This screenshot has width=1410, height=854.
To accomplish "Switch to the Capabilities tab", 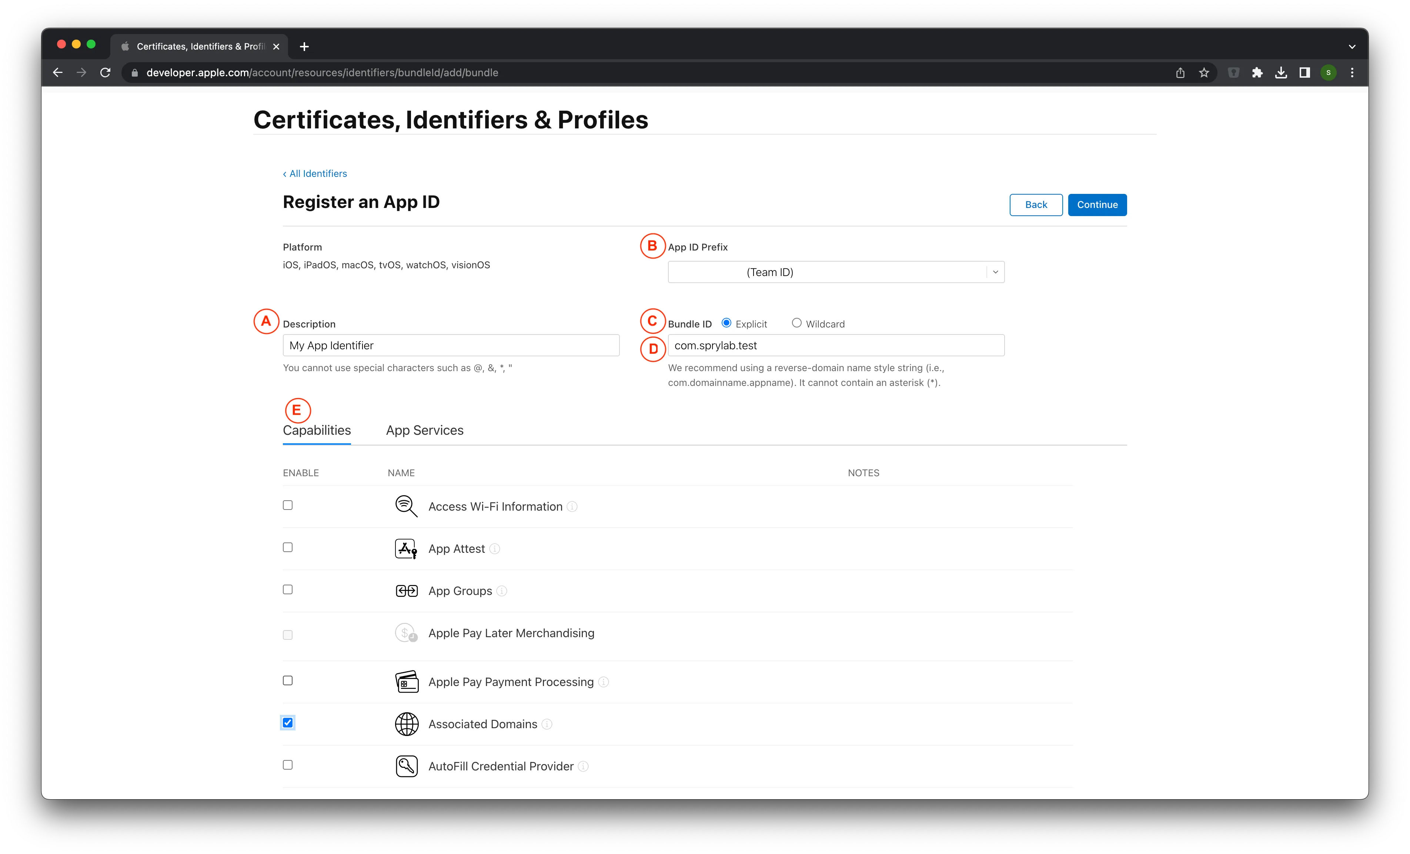I will [317, 431].
